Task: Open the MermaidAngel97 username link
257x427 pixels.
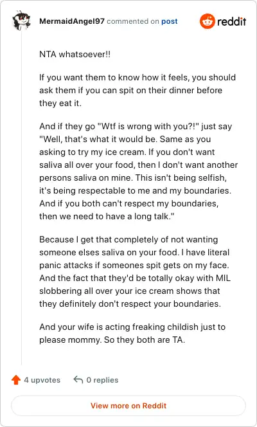Action: (x=72, y=21)
